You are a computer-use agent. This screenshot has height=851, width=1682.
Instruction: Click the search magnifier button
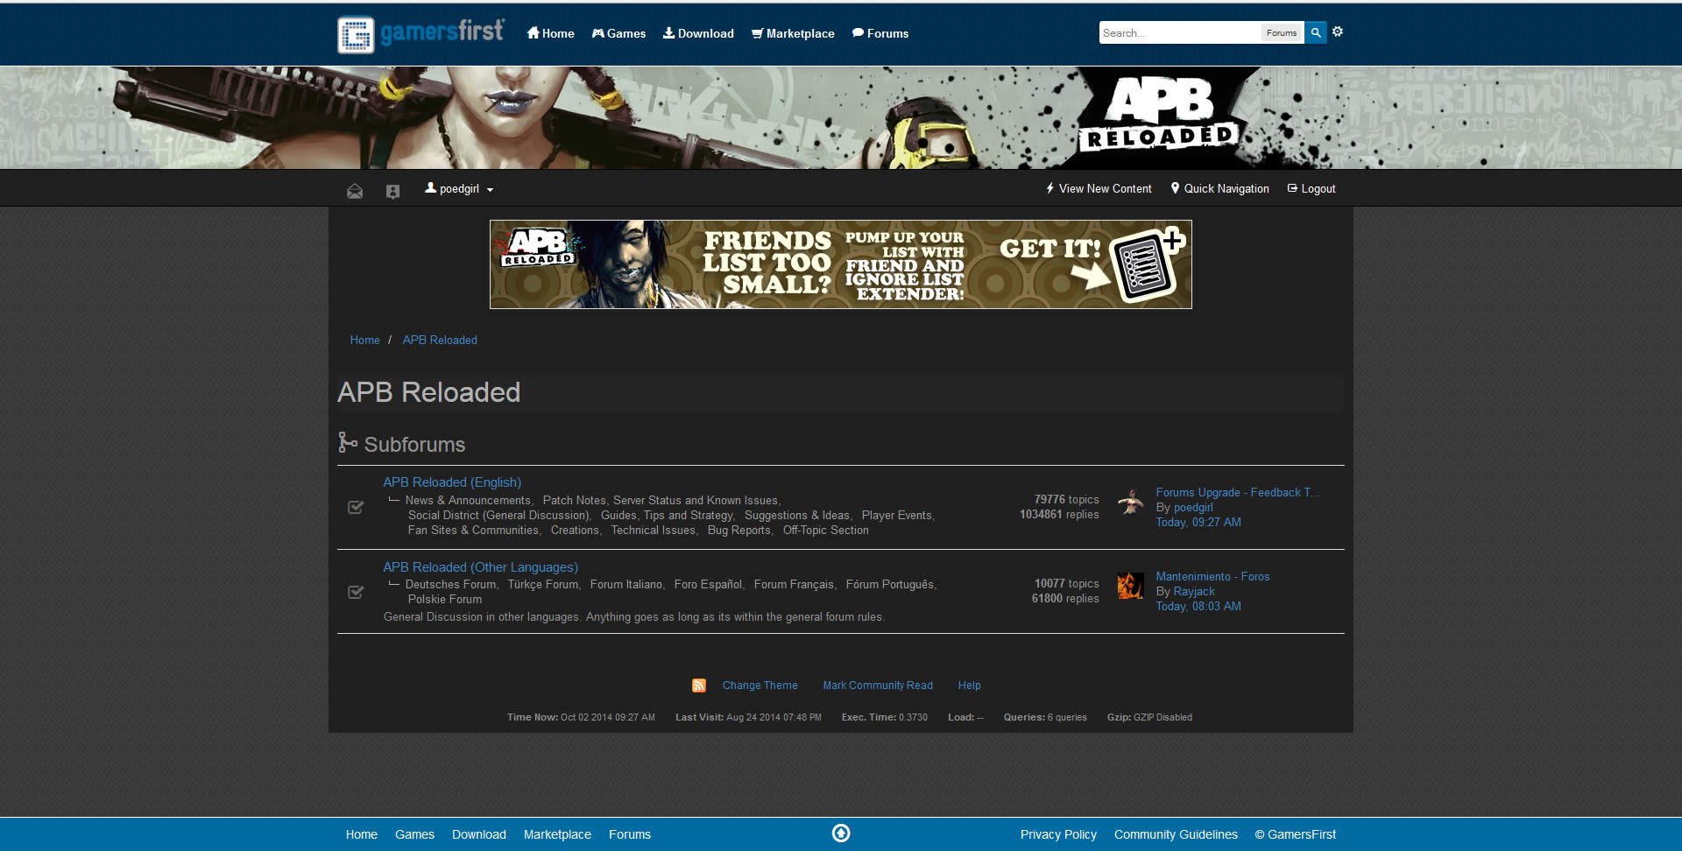pos(1315,32)
